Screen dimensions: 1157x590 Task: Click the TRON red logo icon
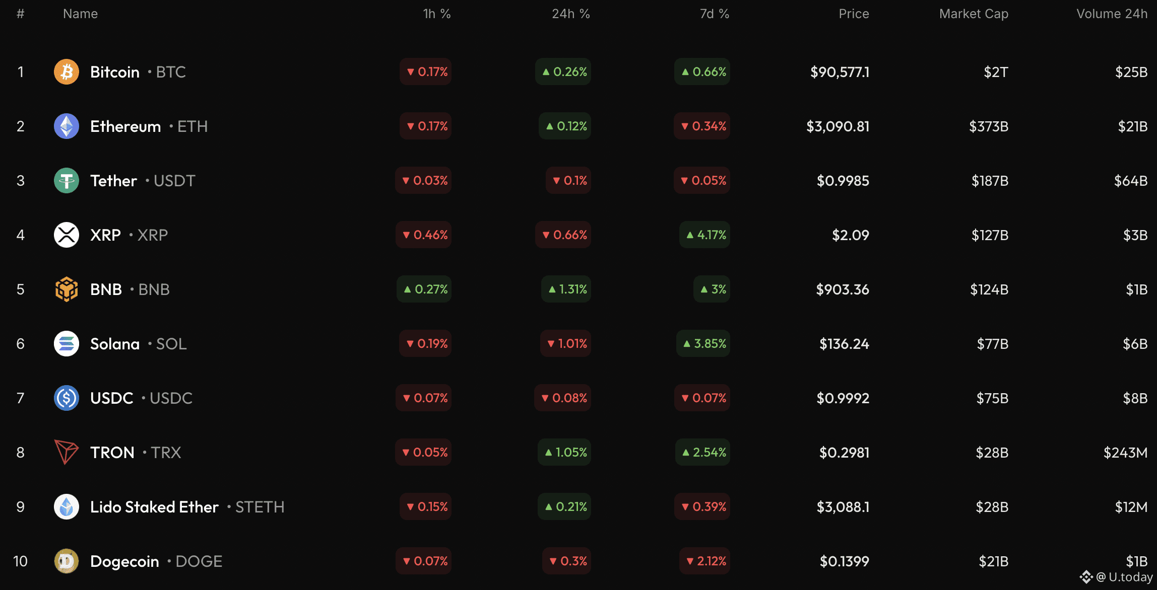[66, 452]
